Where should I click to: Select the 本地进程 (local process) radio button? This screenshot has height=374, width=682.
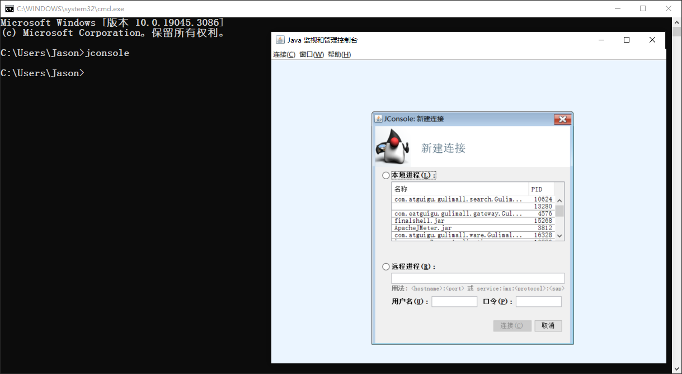385,175
